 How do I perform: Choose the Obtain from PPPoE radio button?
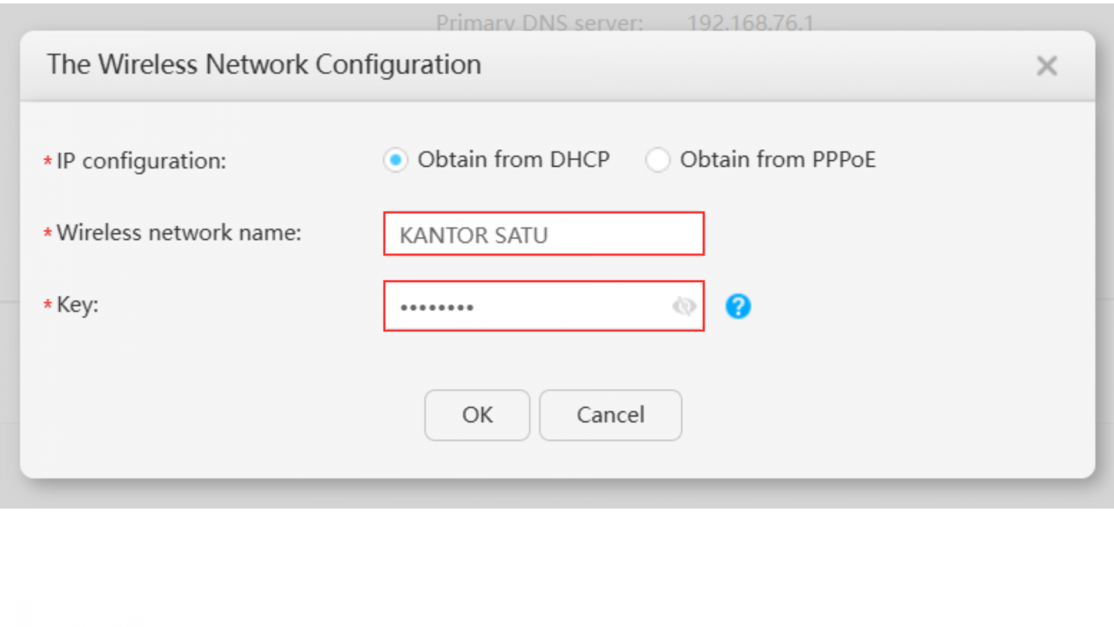[657, 160]
